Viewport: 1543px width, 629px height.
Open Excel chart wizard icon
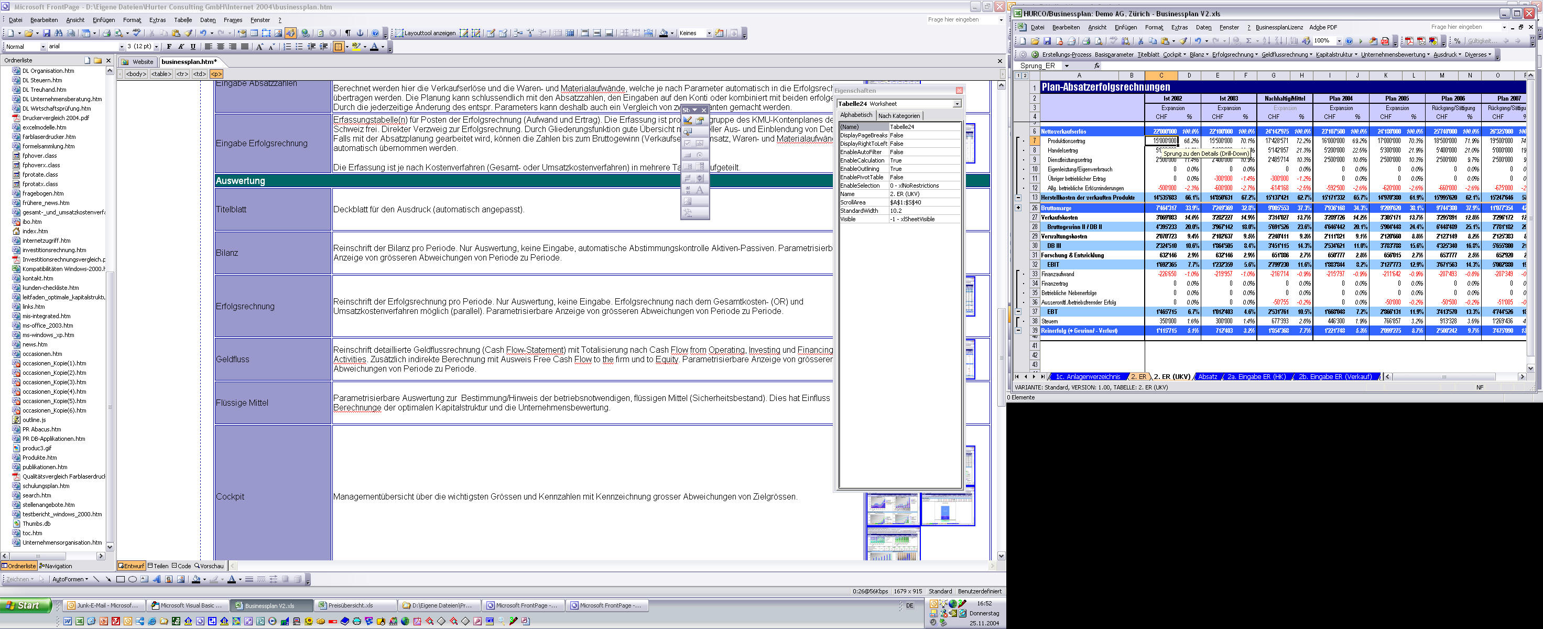1294,41
